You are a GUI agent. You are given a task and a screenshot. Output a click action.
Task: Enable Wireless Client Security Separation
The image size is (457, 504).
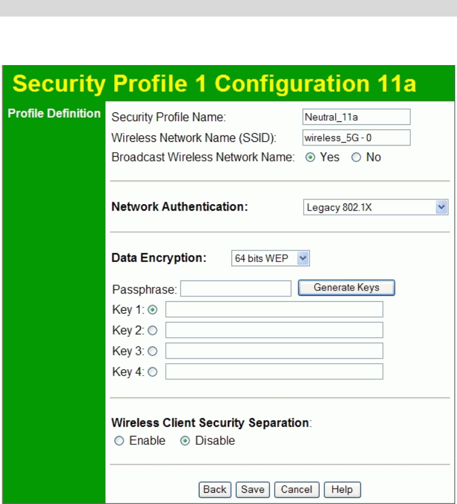119,441
